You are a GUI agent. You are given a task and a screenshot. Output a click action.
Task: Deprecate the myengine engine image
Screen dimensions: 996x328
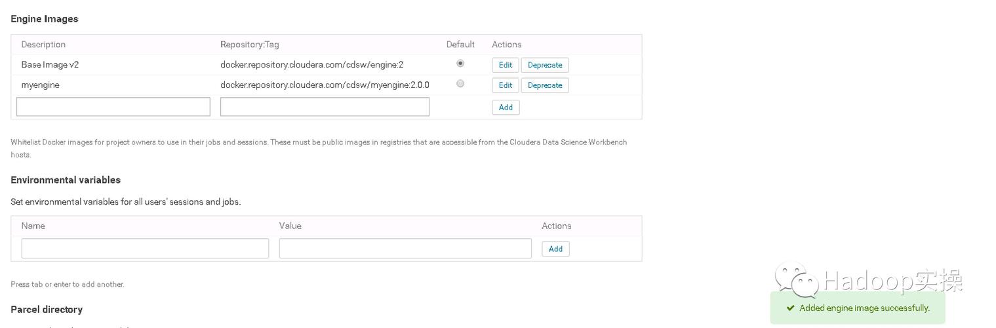(544, 85)
